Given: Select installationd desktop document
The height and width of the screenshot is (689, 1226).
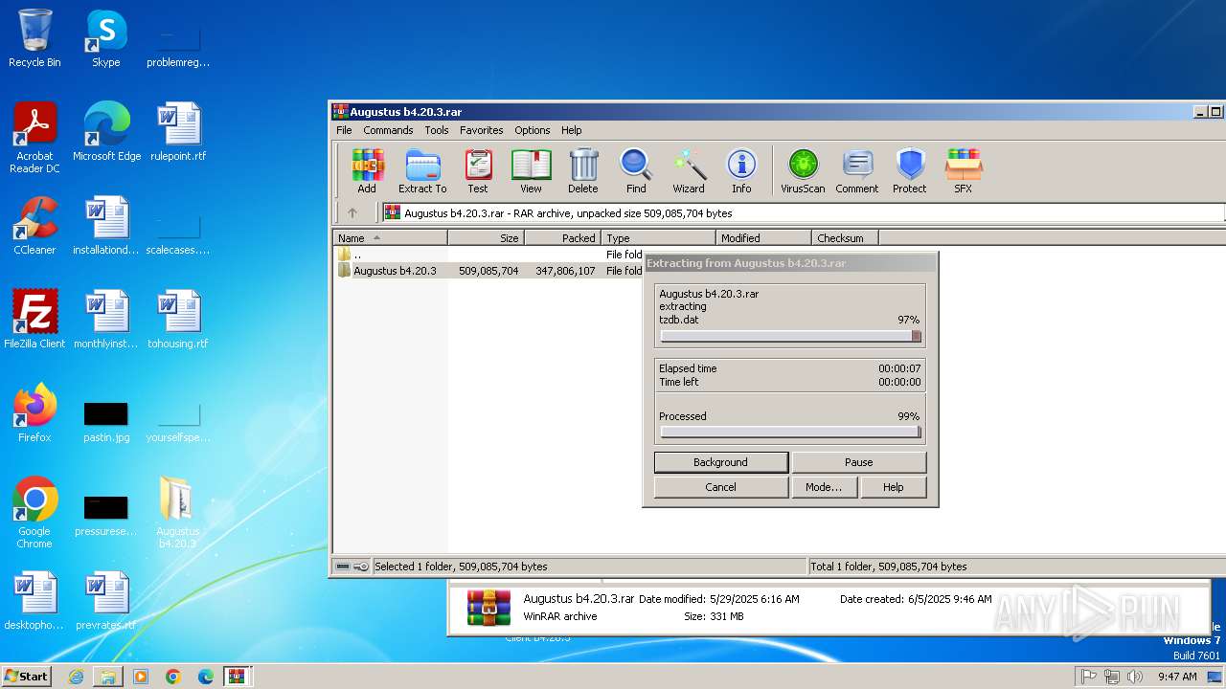Looking at the screenshot, I should tap(106, 226).
